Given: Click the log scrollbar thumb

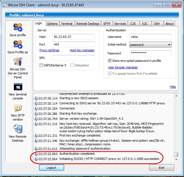Looking at the screenshot, I should tap(176, 154).
